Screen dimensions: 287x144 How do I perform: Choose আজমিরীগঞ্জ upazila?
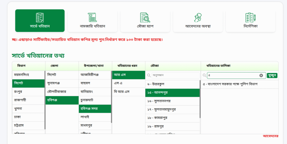coord(95,75)
